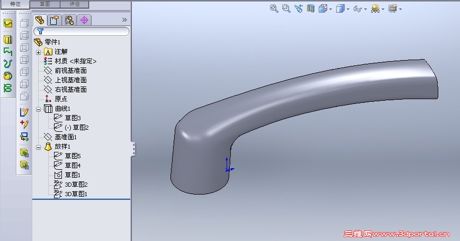Screen dimensions: 460x241
Task: Click the 曲线1 feature label
Action: tap(63, 109)
